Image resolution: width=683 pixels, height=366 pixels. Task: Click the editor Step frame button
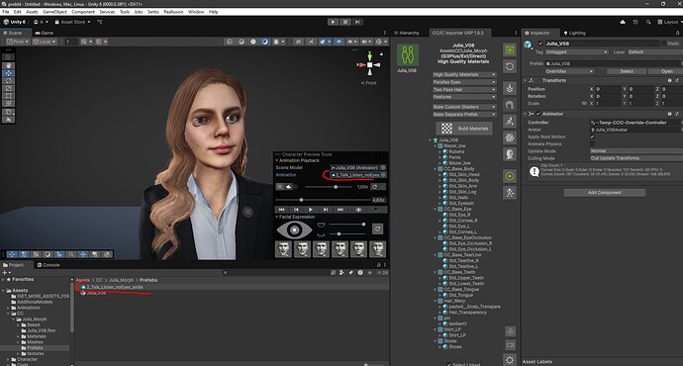[357, 22]
